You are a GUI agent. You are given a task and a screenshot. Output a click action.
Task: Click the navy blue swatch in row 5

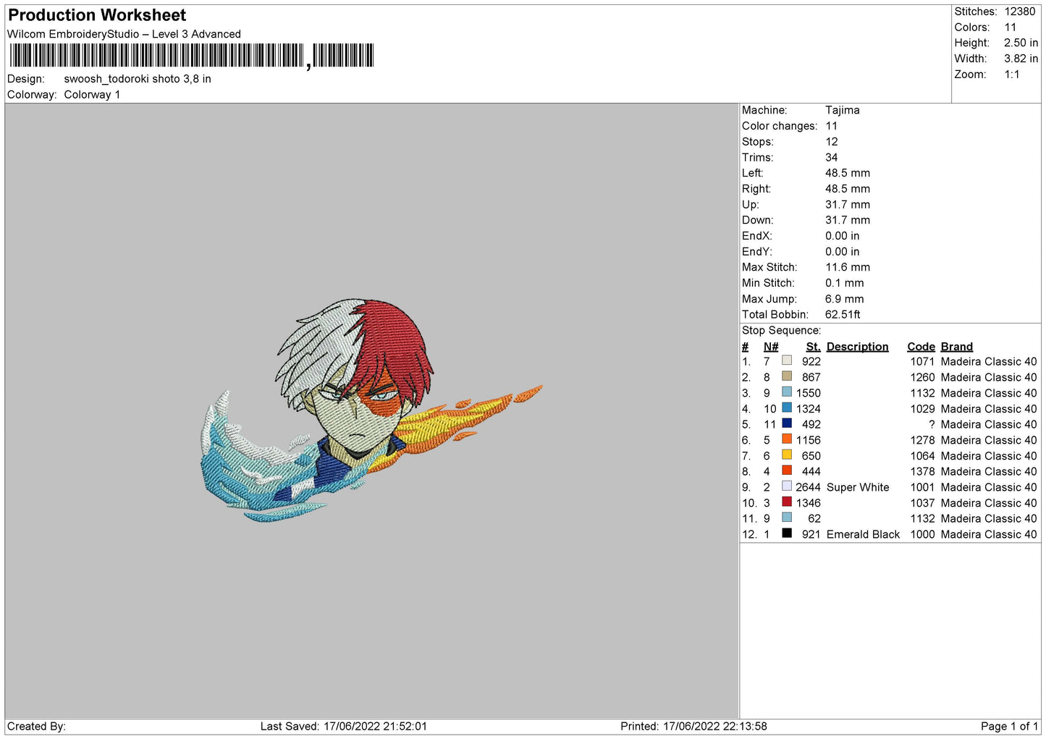787,423
